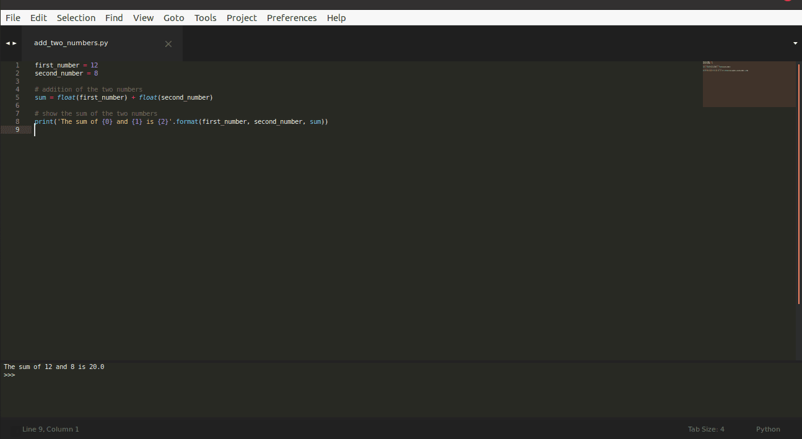Click the minimap preview panel
Viewport: 802px width, 439px height.
pyautogui.click(x=749, y=84)
